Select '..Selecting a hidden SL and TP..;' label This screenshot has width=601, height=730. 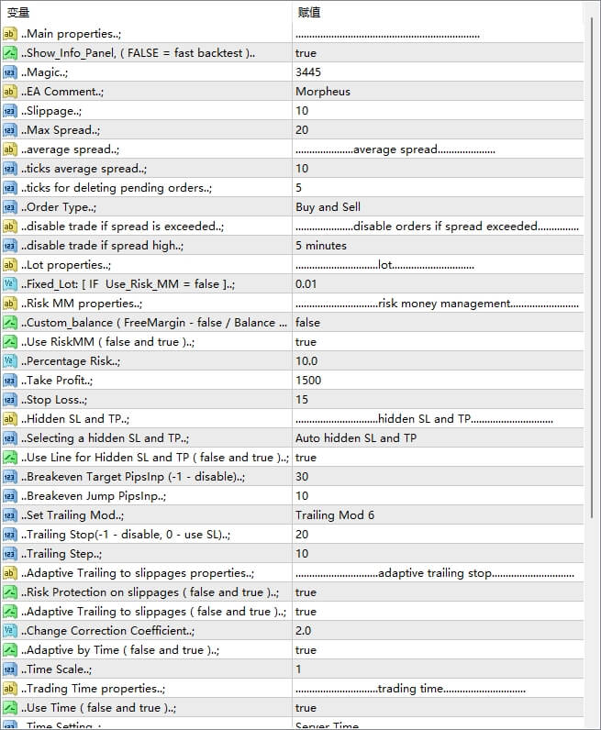[x=105, y=438]
